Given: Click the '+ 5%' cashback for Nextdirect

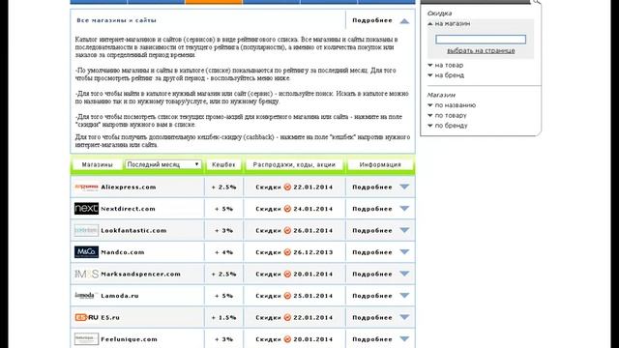Looking at the screenshot, I should (223, 209).
